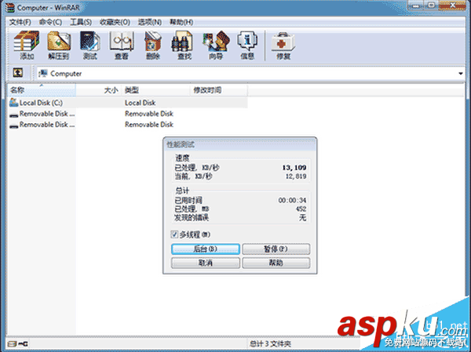Viewport: 471px width, 352px height.
Task: Click the WinRAR title bar app icon
Action: pyautogui.click(x=10, y=8)
